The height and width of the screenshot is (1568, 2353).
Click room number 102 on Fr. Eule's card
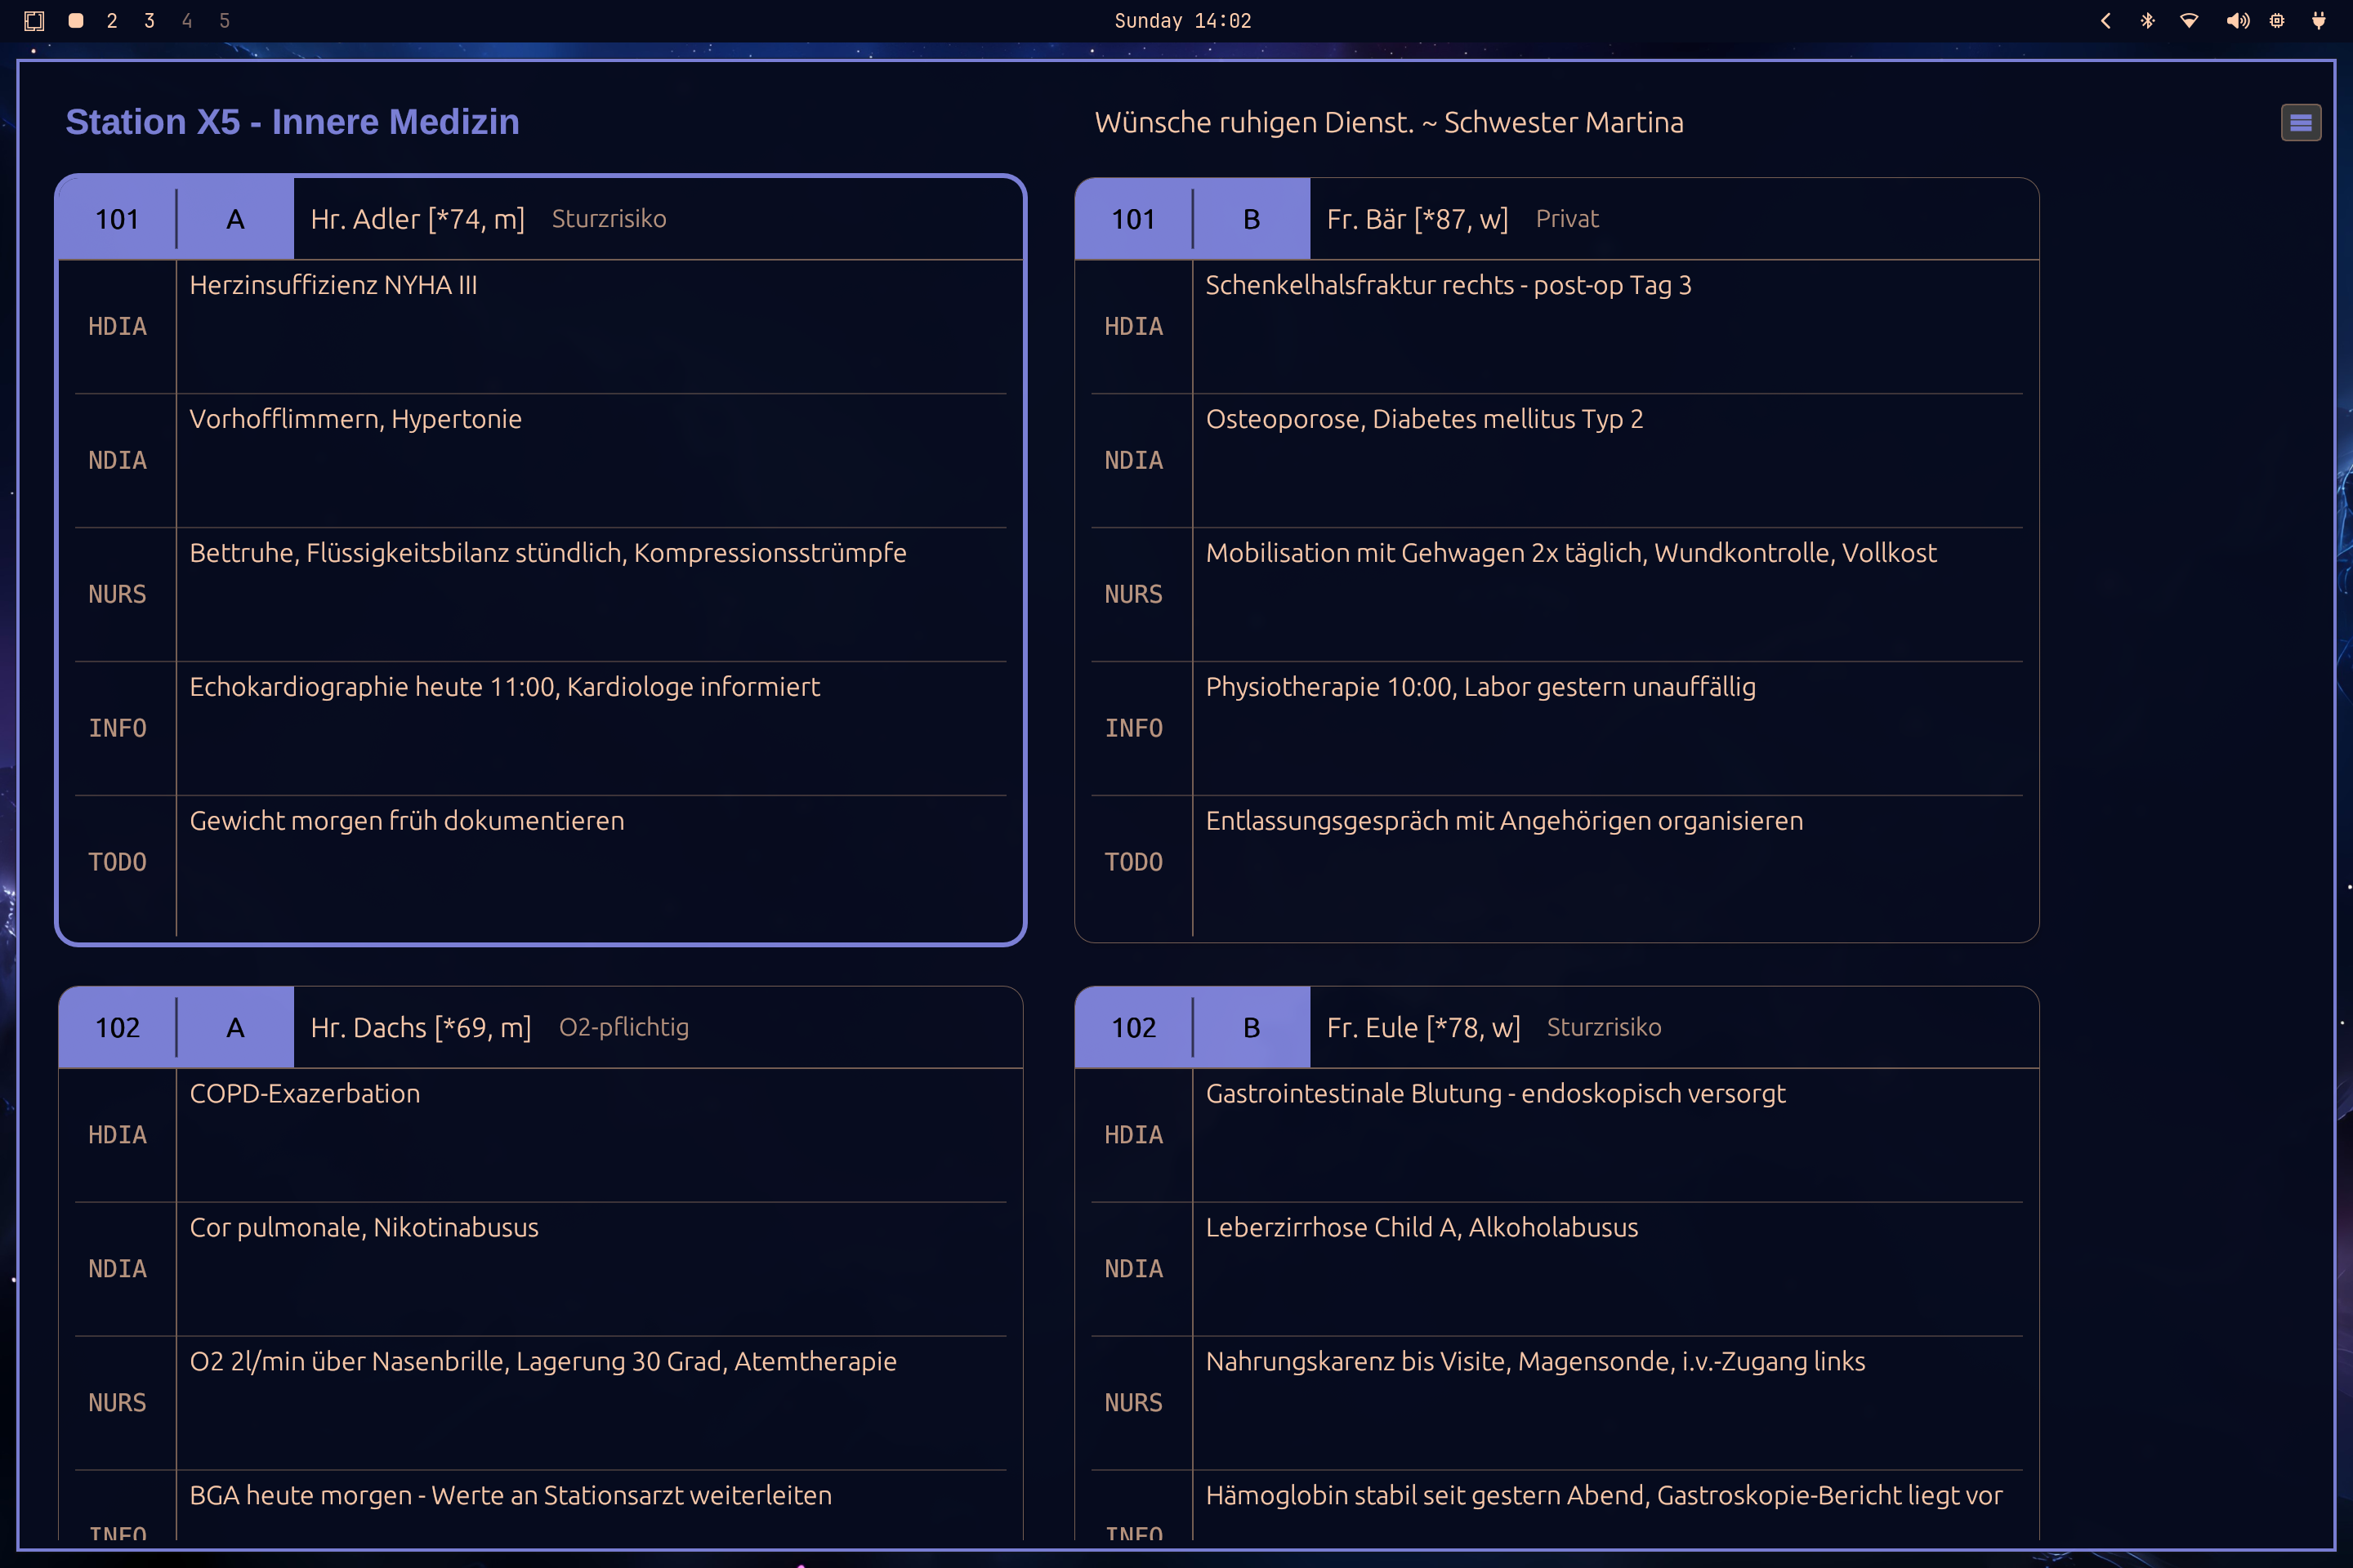1133,1027
